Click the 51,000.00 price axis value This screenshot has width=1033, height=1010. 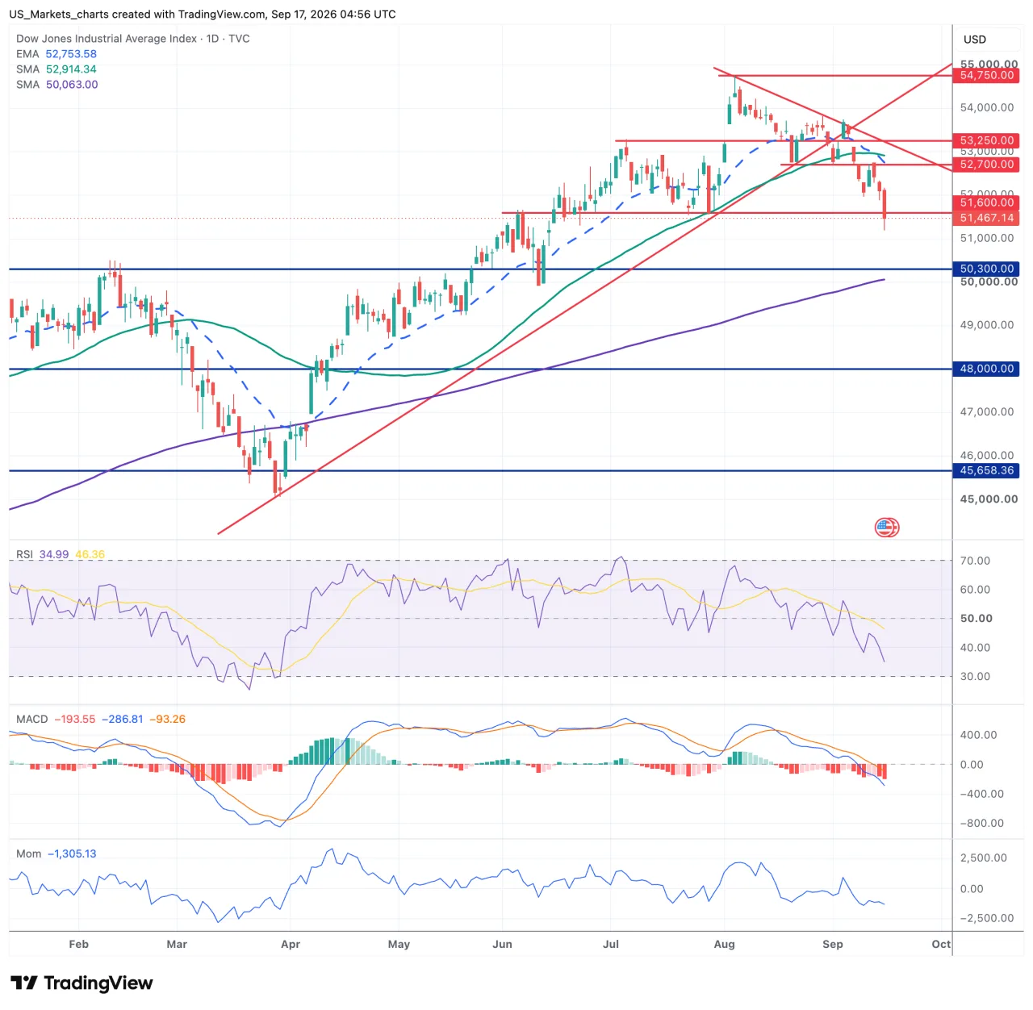987,238
